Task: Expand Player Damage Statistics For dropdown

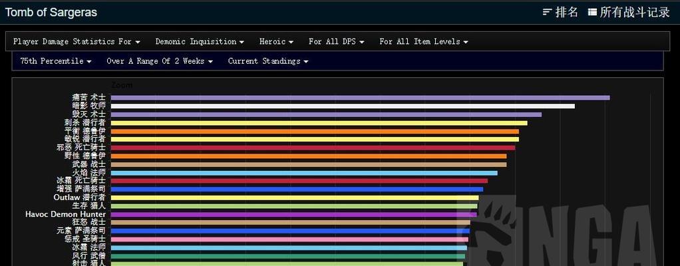Action: (x=77, y=42)
